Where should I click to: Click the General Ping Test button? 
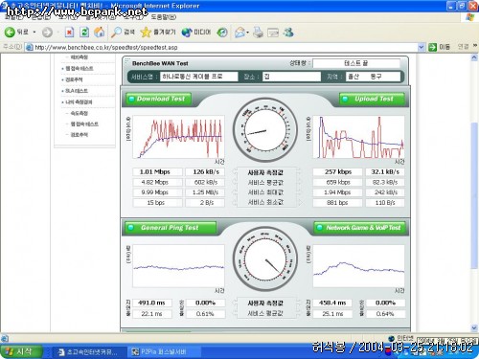point(171,228)
